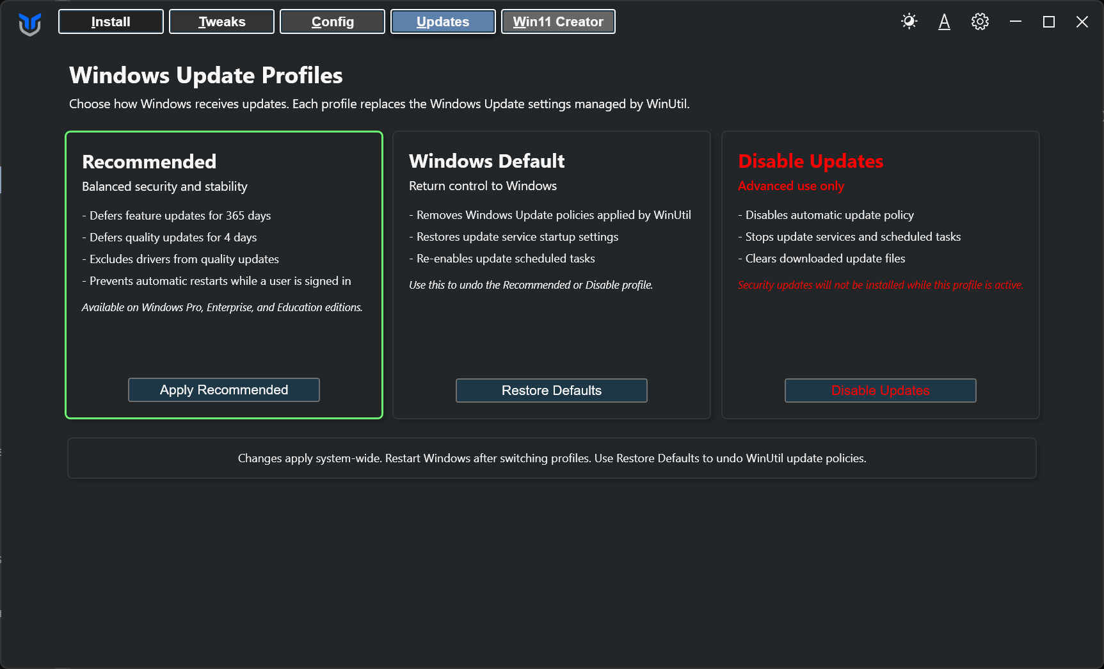Click 'Prevents automatic restarts' line
Viewport: 1104px width, 669px height.
coord(217,281)
